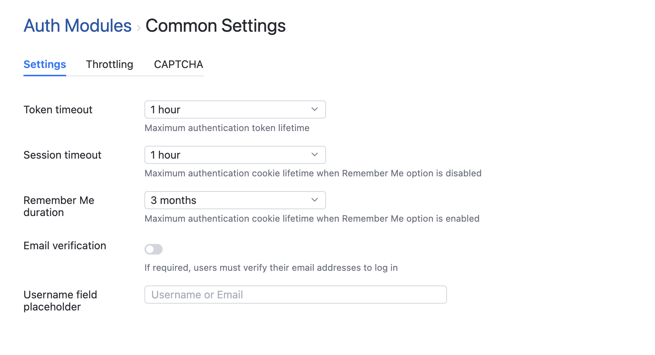Focus the Username or Email placeholder input
This screenshot has height=355, width=655.
click(296, 295)
